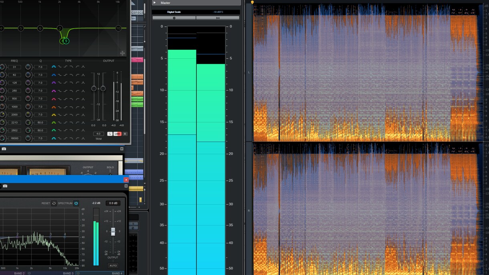Image resolution: width=489 pixels, height=275 pixels.
Task: Click the output fader handle near 0 dB
Action: [113, 232]
